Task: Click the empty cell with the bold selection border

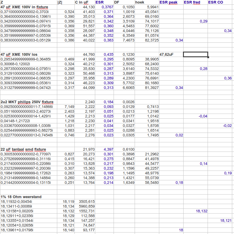Action: [x=195, y=55]
